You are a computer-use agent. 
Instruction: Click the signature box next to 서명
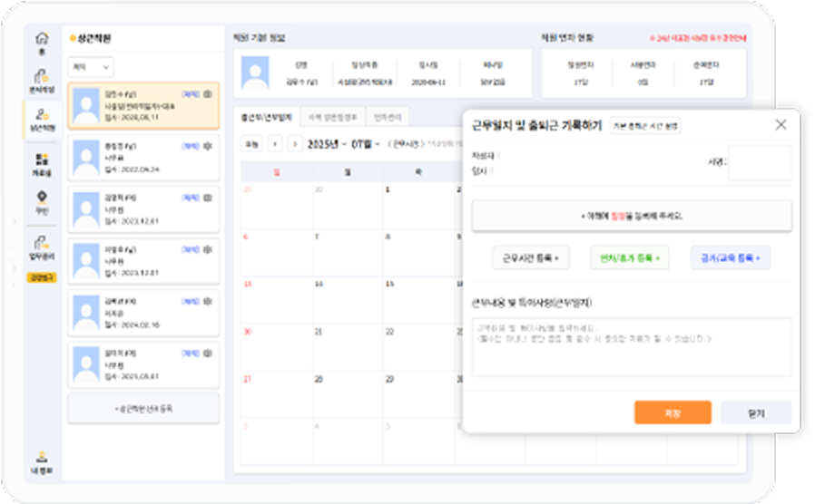coord(760,164)
